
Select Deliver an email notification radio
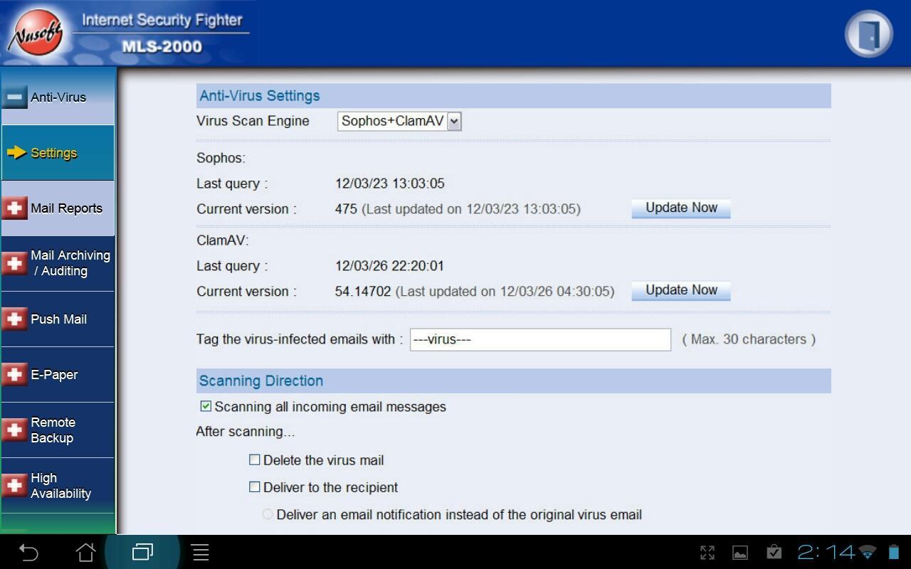(268, 514)
